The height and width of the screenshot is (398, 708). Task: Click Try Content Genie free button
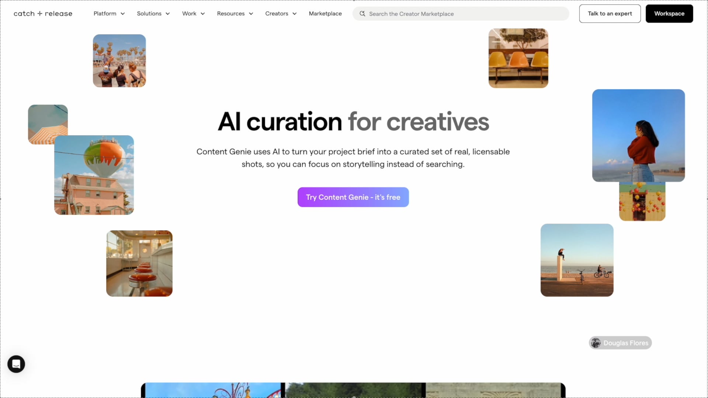[x=353, y=197]
